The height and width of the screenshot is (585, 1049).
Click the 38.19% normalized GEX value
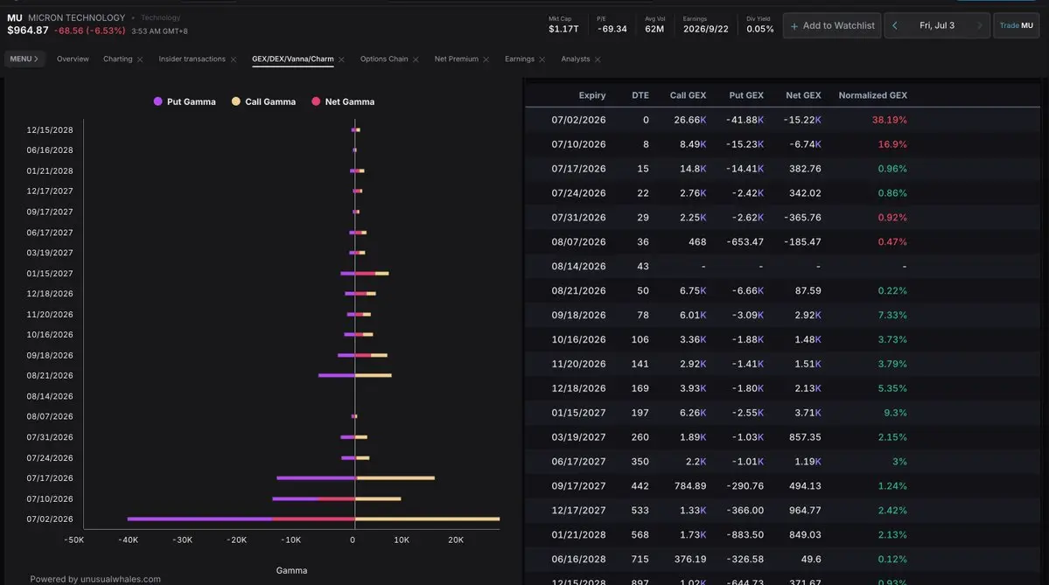coord(889,121)
